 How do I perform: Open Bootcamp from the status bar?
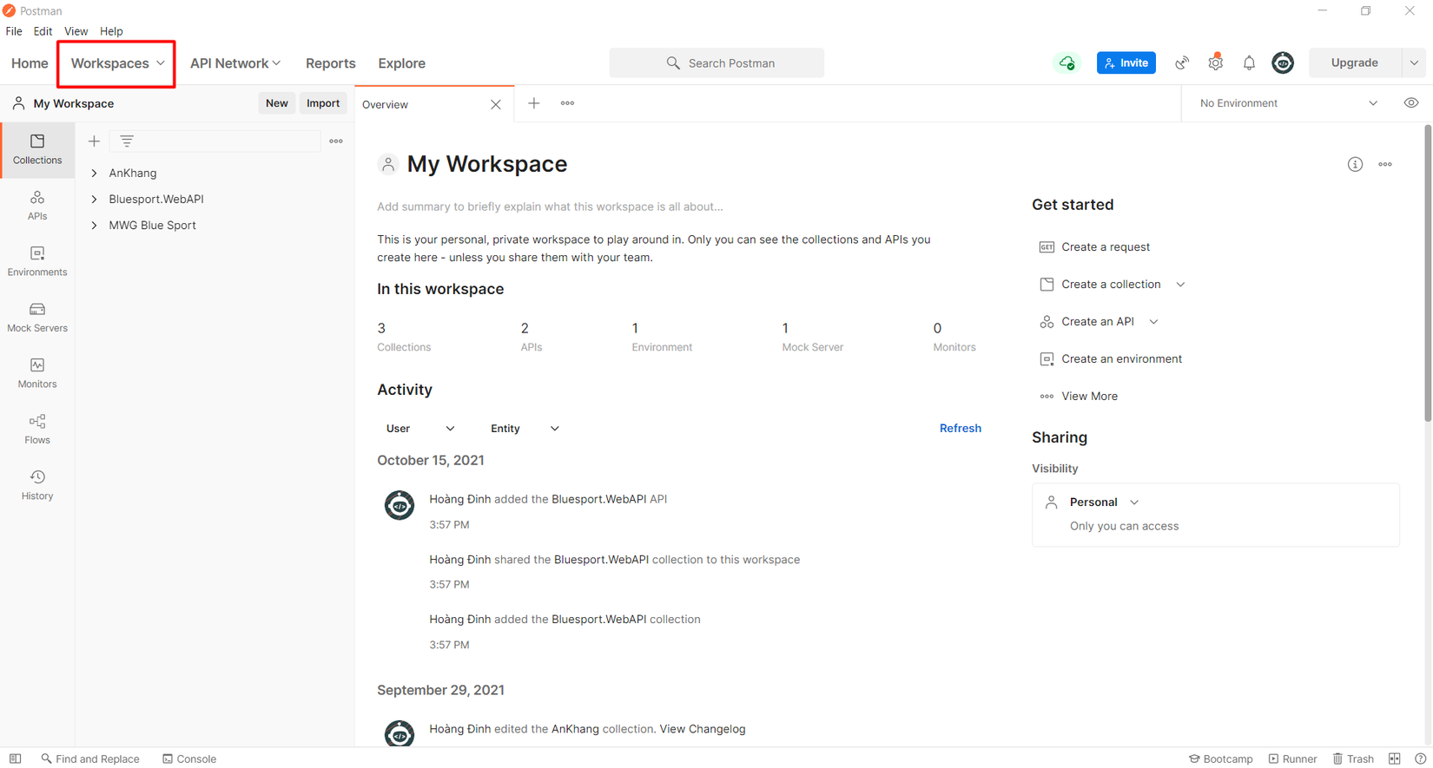click(x=1221, y=758)
